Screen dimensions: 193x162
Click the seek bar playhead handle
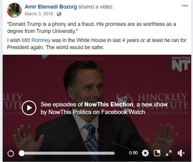(x=22, y=153)
